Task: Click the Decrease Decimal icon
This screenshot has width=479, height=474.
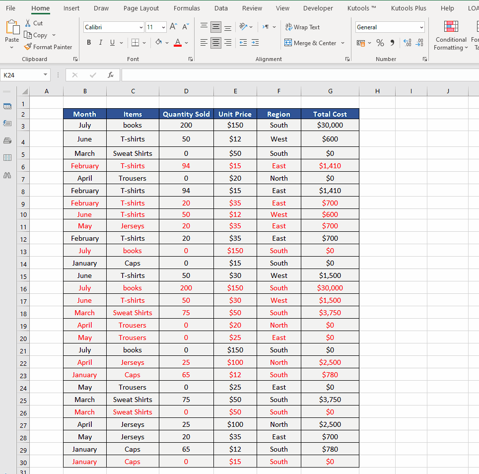Action: [419, 43]
